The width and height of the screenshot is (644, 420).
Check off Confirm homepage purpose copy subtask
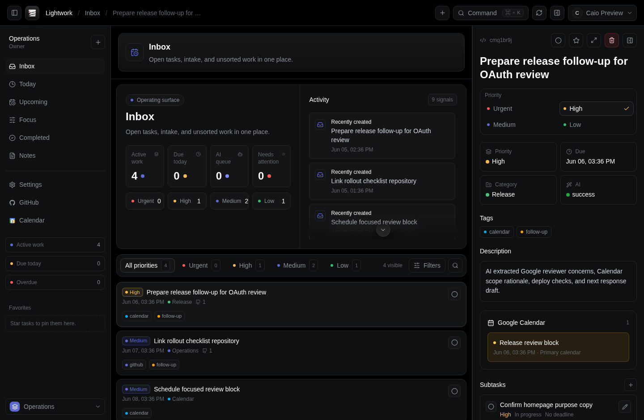(491, 407)
